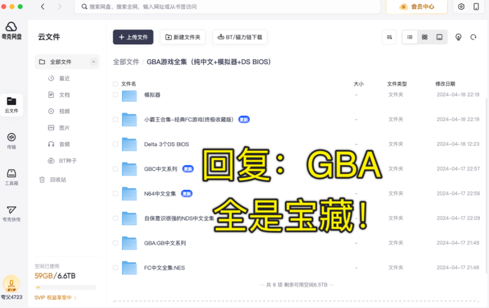489x308 pixels.
Task: Switch to grid view
Action: pos(424,37)
